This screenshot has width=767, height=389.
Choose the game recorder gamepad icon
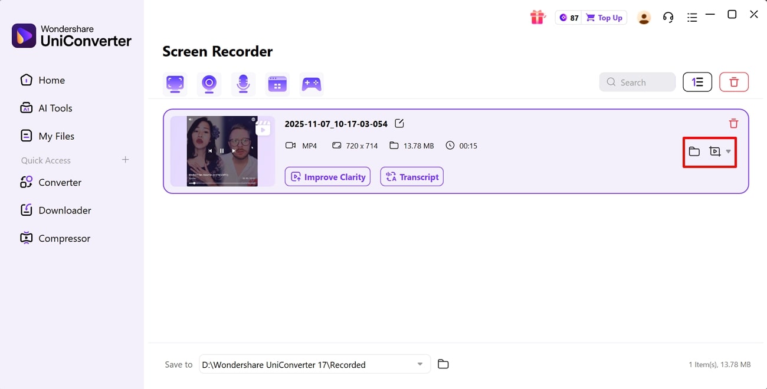[312, 83]
